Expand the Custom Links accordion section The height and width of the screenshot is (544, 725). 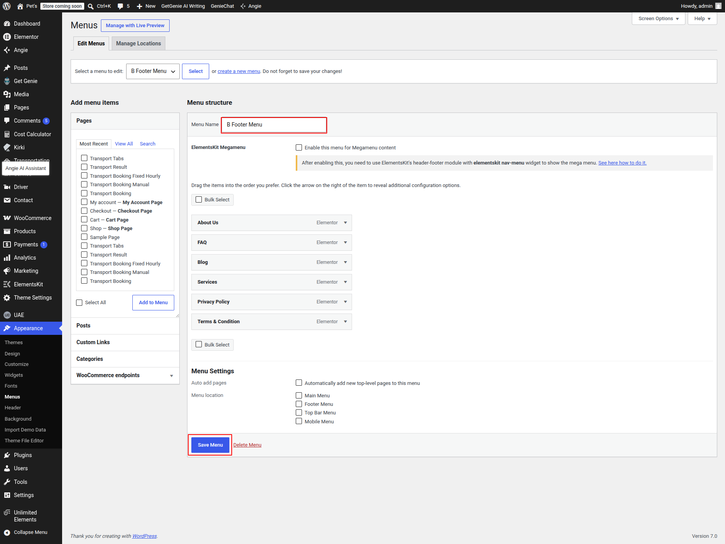point(125,343)
